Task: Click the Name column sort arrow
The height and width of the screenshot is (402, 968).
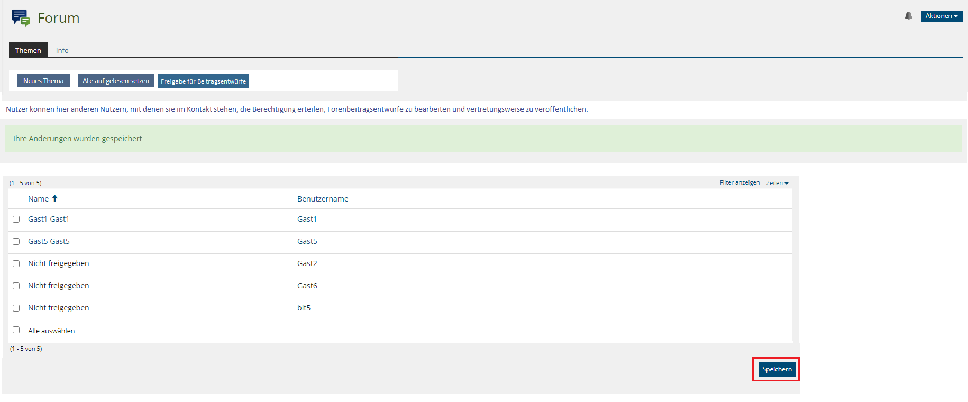Action: click(54, 199)
